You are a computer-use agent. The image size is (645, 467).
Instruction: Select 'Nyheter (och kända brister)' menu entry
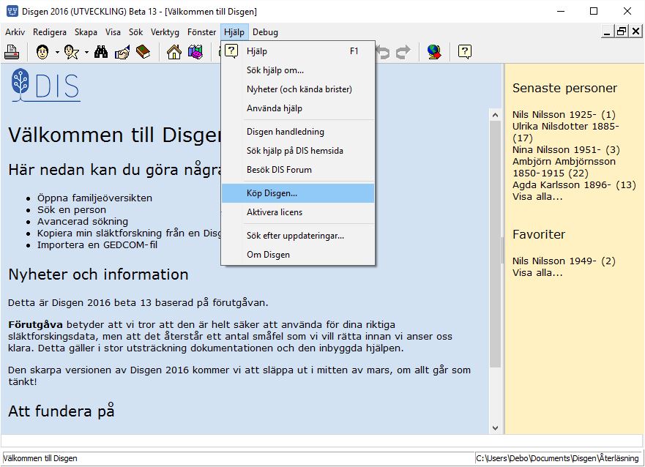tap(298, 89)
